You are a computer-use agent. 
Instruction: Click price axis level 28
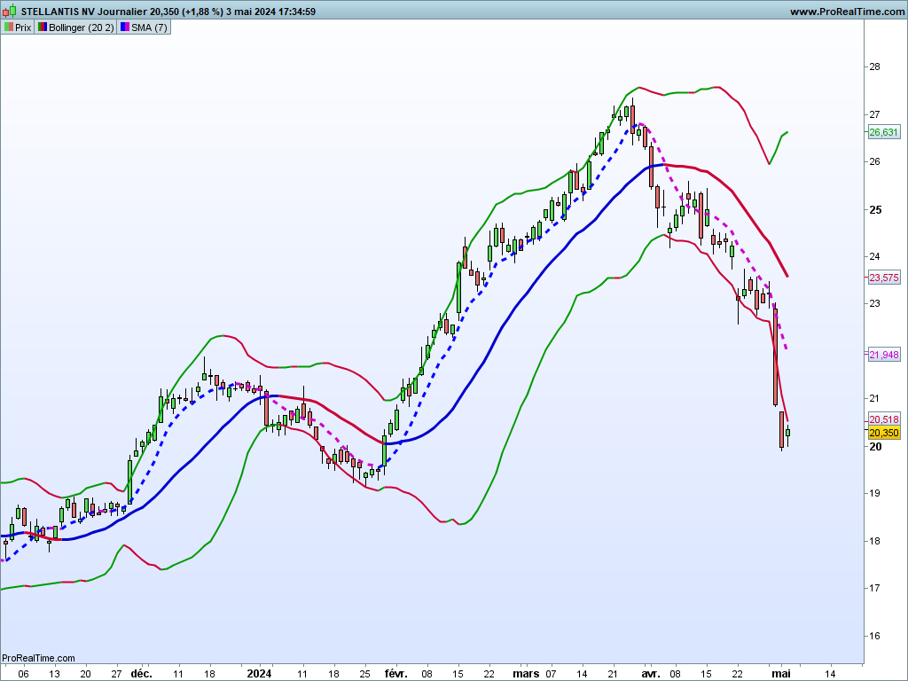pos(874,67)
